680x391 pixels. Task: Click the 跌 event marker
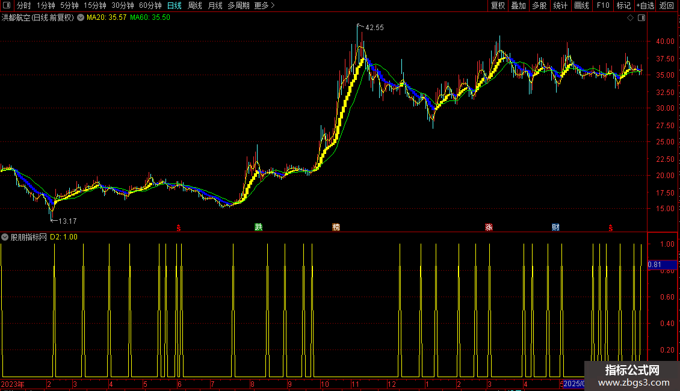coord(259,227)
